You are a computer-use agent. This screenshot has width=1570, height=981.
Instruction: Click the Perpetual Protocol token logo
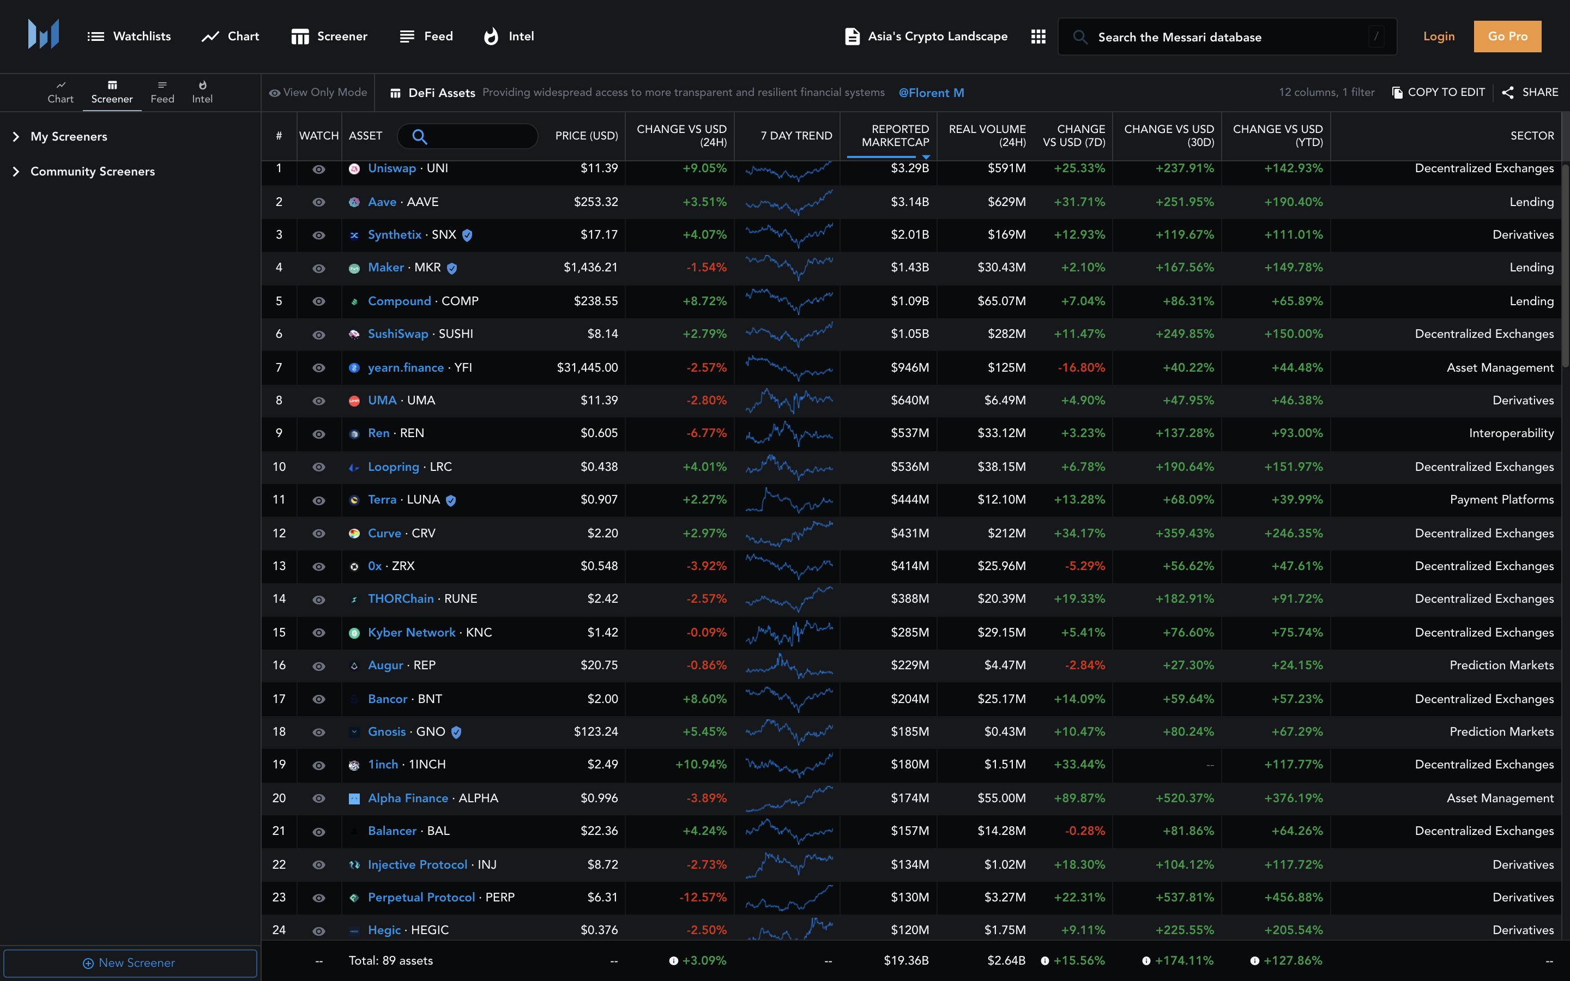tap(354, 898)
